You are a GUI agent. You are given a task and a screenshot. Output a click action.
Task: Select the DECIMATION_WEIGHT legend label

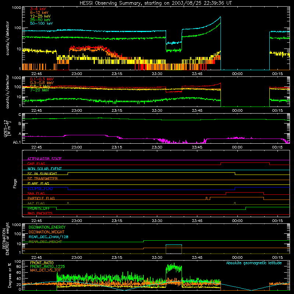47,232
